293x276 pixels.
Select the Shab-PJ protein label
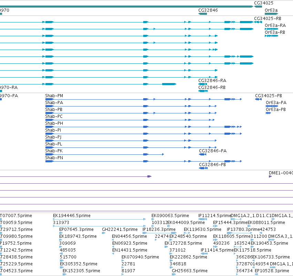pos(53,137)
